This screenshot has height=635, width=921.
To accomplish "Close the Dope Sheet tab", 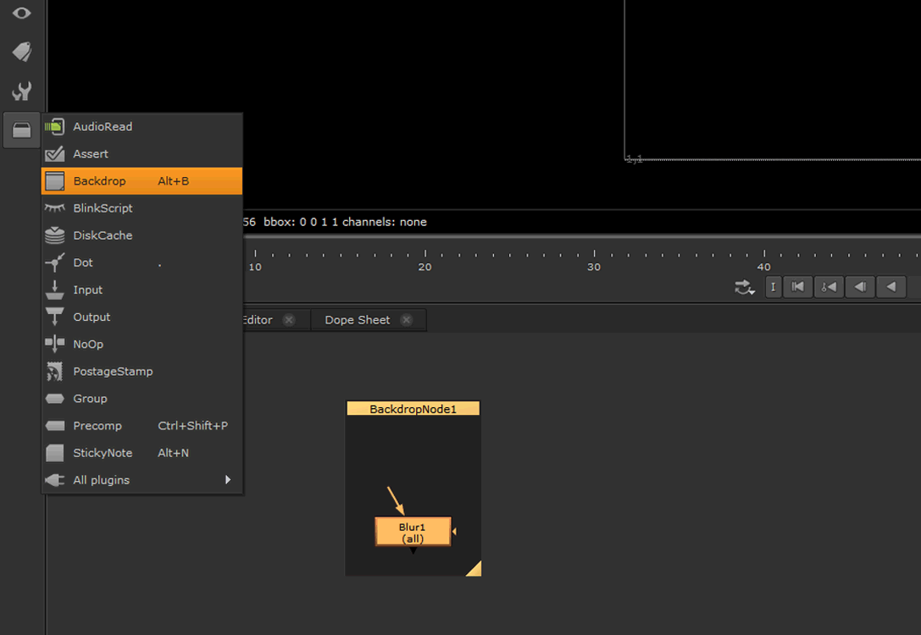I will (407, 320).
